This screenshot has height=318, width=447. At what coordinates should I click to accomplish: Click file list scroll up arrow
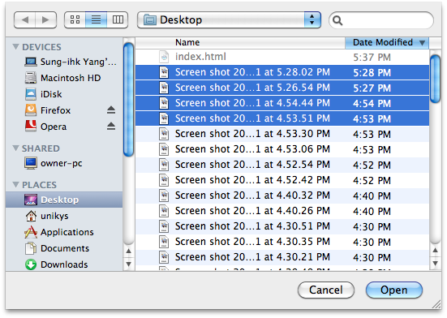435,251
